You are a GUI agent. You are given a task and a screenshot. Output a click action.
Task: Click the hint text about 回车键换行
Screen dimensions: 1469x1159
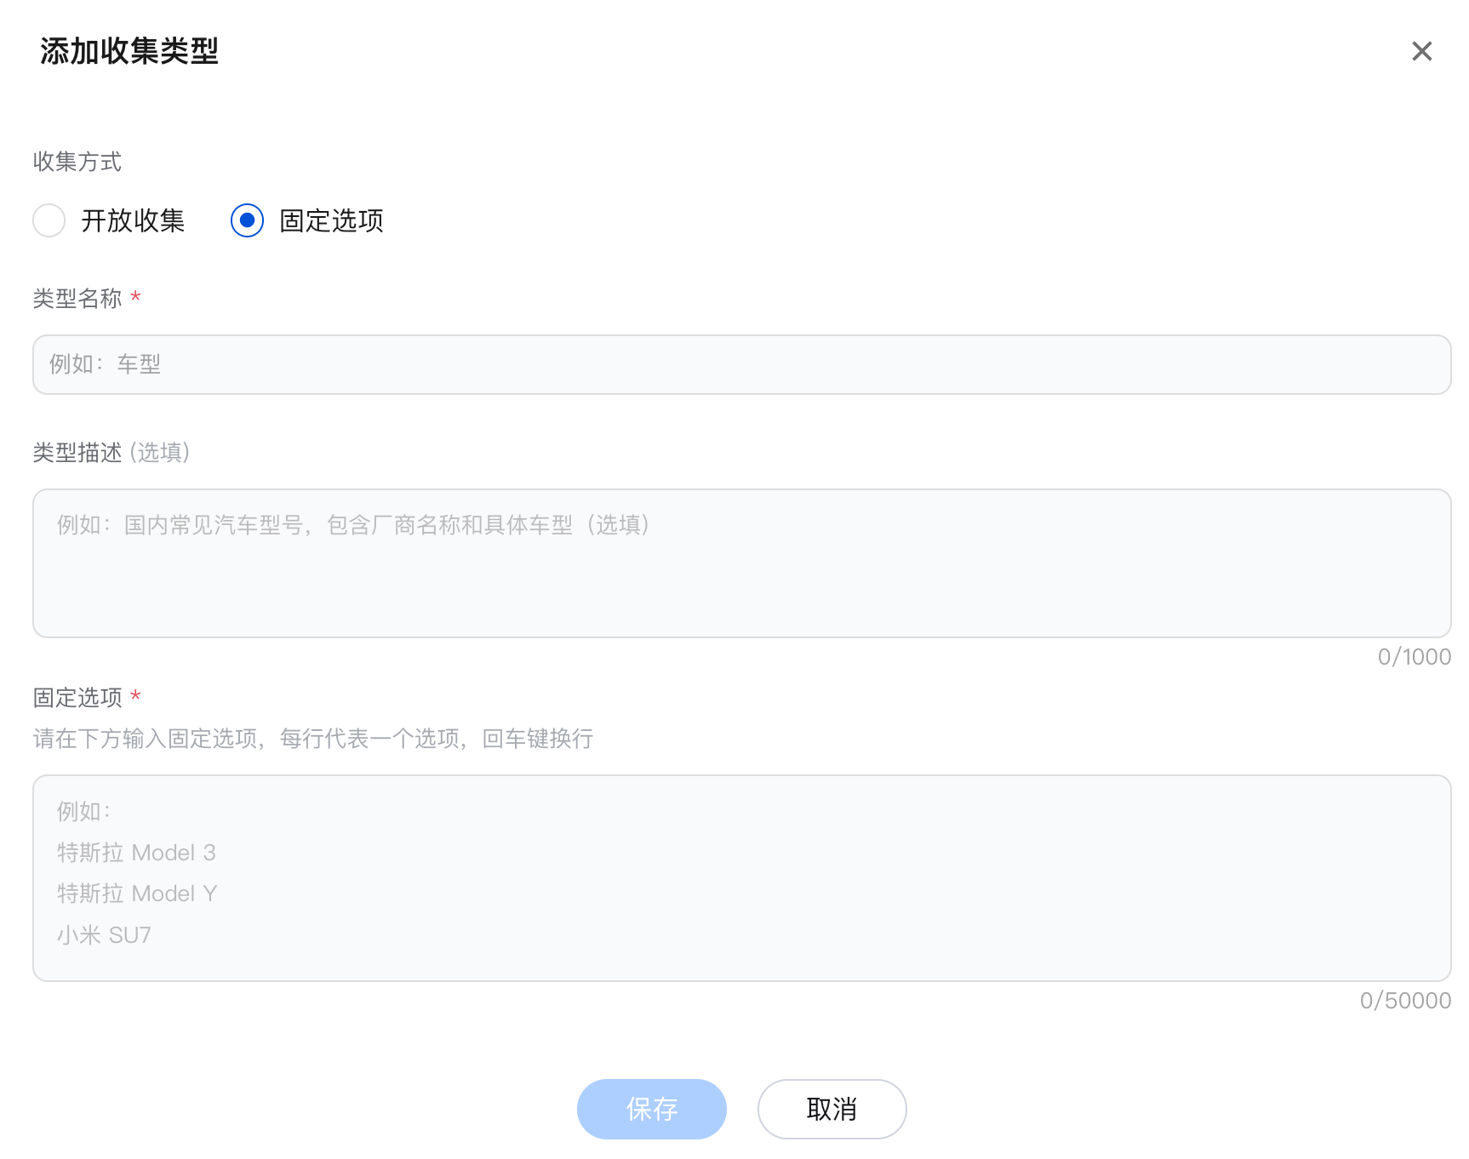313,739
